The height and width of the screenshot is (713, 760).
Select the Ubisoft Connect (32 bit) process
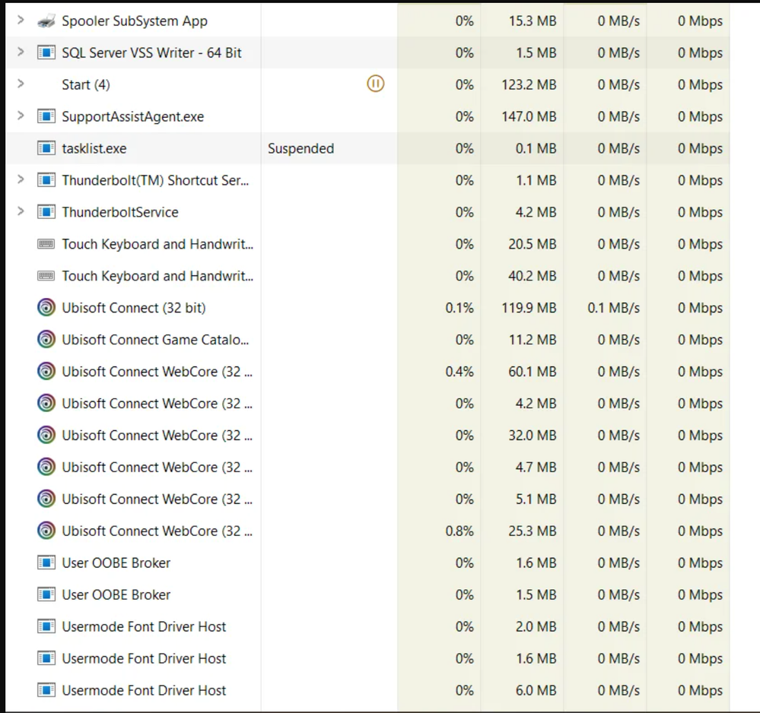(x=134, y=308)
